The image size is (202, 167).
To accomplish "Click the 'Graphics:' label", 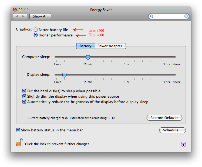I will (24, 29).
